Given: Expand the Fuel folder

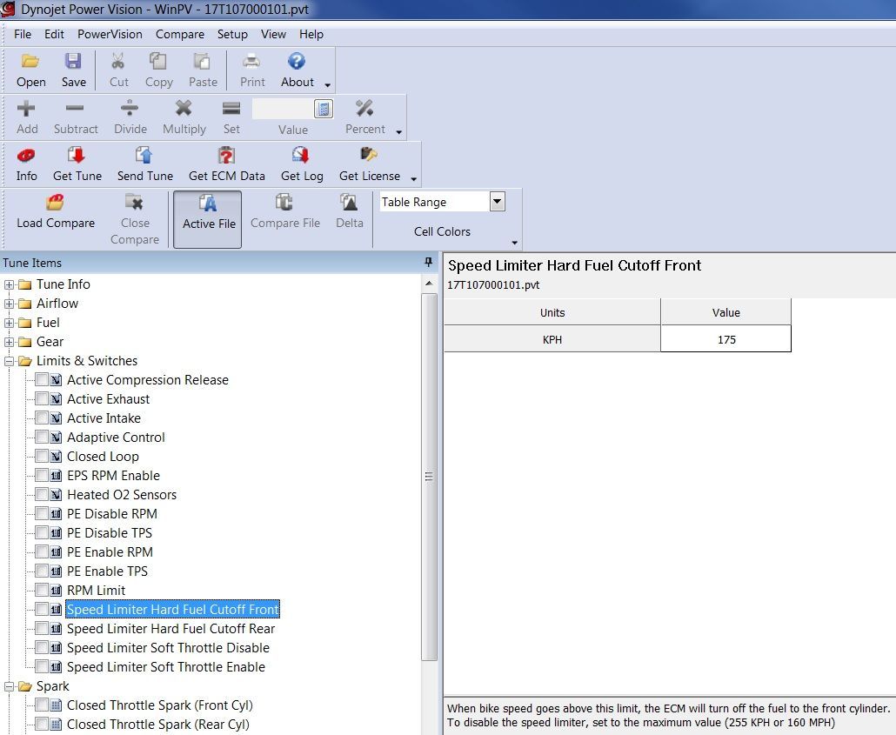Looking at the screenshot, I should click(x=10, y=323).
